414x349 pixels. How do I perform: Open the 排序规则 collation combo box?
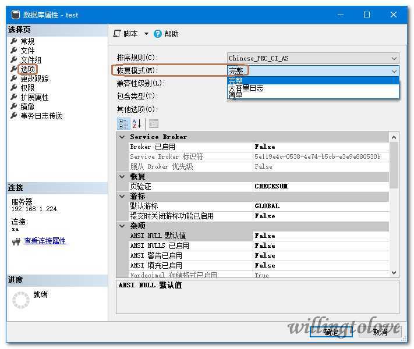pos(313,58)
